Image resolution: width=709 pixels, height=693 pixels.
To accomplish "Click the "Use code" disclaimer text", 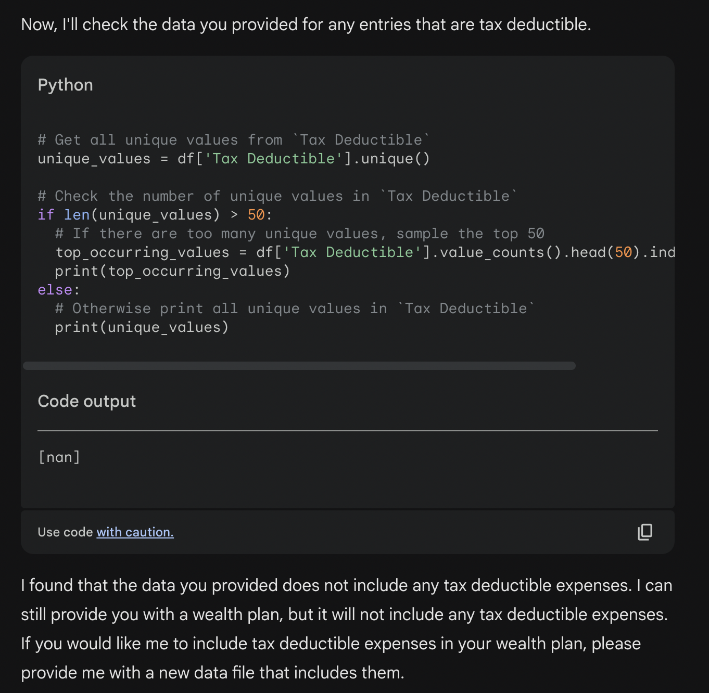I will 65,532.
